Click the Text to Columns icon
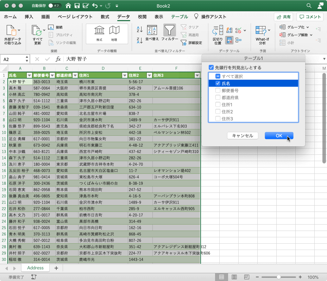The image size is (327, 281). pyautogui.click(x=218, y=31)
